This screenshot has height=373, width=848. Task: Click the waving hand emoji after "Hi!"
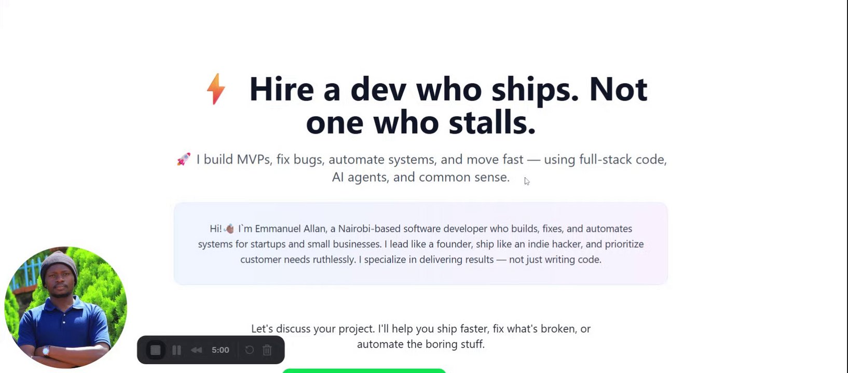(x=229, y=228)
